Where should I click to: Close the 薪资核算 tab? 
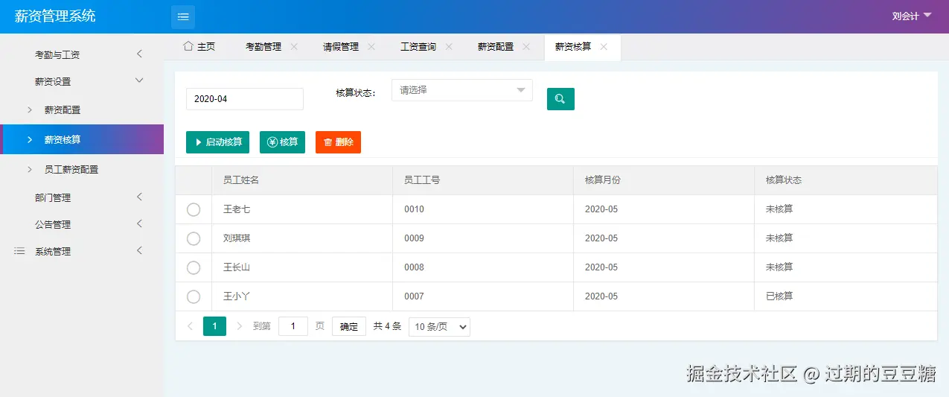click(x=604, y=46)
